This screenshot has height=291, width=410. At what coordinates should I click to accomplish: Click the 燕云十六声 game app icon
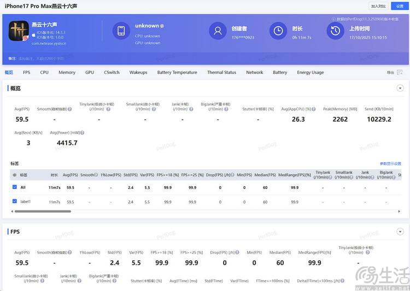(x=19, y=32)
